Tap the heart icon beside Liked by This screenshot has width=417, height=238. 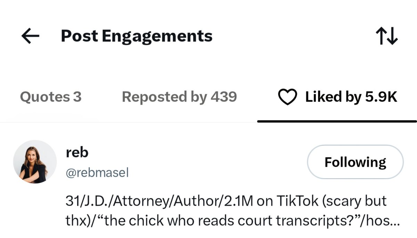[288, 97]
